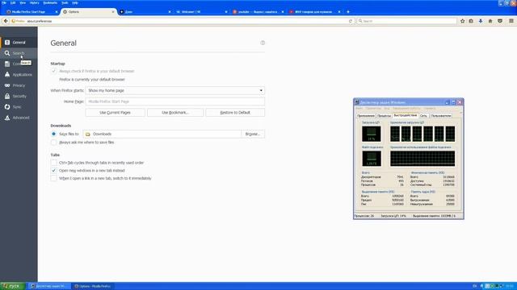The height and width of the screenshot is (290, 517).
Task: Open Processes tab in Task Manager
Action: [x=385, y=116]
